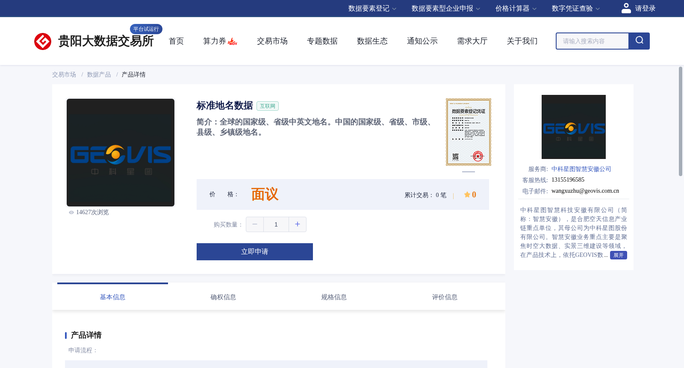Go to 首页 in navigation
Screen dimensions: 684x368
(x=176, y=41)
